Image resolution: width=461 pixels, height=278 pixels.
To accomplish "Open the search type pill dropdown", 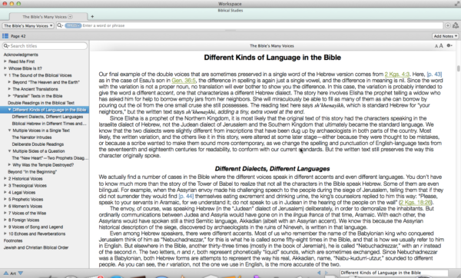I will [x=73, y=25].
